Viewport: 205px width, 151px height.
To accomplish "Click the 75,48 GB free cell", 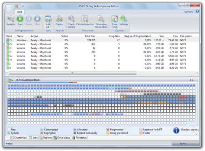I will tap(173, 40).
